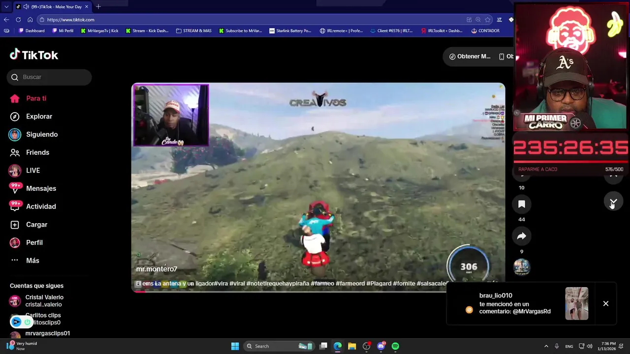The width and height of the screenshot is (630, 354).
Task: Open the Friends page
Action: 30,152
